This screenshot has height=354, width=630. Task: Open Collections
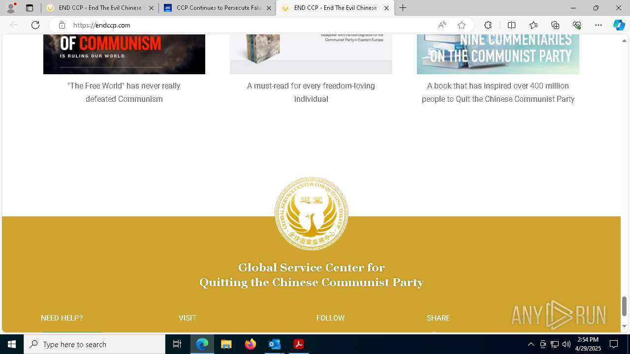(555, 25)
